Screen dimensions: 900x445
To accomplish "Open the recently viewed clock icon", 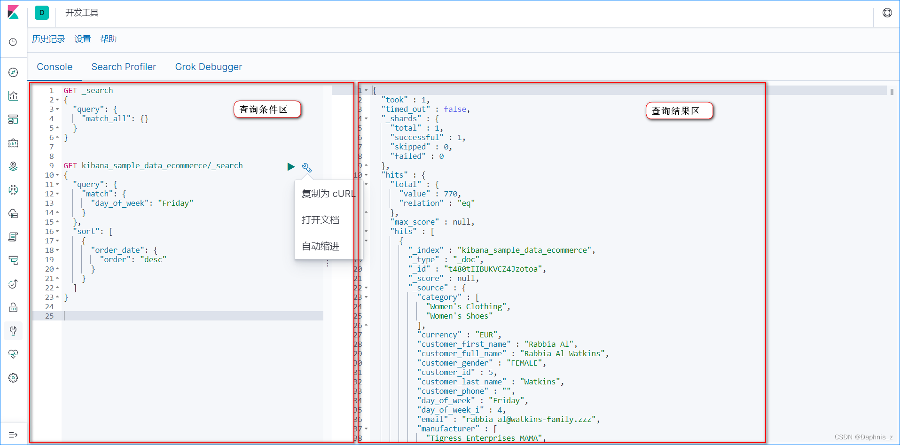I will (x=13, y=42).
